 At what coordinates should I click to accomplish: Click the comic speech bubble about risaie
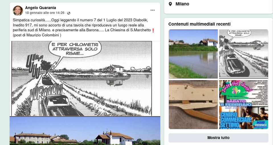(x=75, y=49)
